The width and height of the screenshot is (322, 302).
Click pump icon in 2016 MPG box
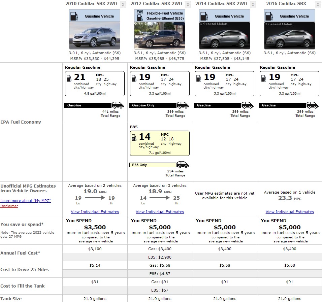click(264, 78)
